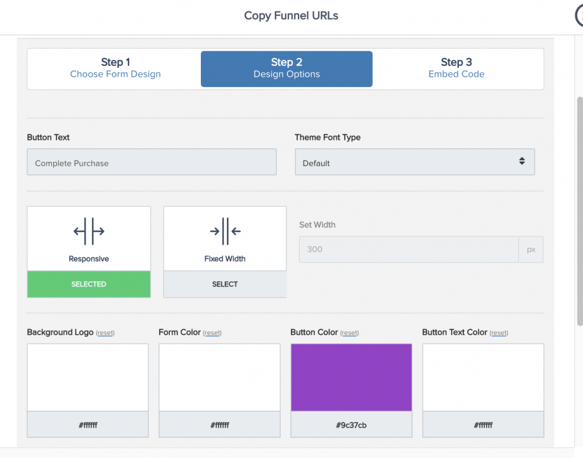Reset the Background Logo color
Viewport: 583px width, 458px height.
[x=105, y=333]
